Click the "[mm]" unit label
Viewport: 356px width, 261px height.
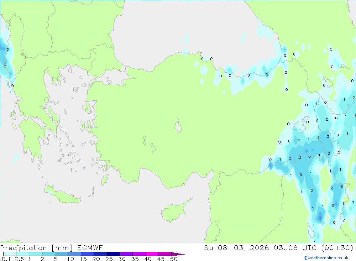[x=62, y=248]
